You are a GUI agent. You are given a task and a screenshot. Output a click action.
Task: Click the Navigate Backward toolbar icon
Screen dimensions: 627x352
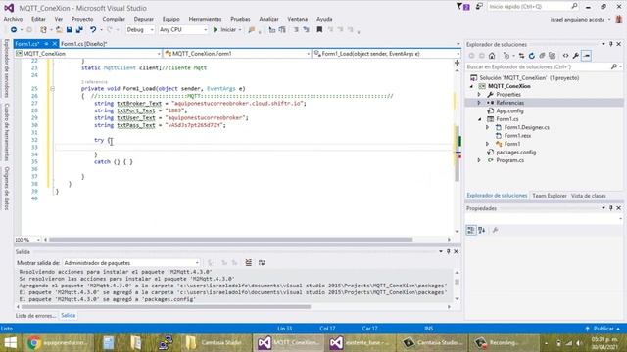click(x=14, y=30)
